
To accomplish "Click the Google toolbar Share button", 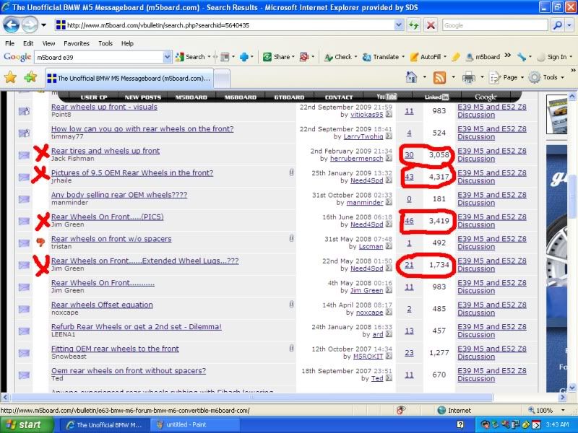I will (277, 57).
